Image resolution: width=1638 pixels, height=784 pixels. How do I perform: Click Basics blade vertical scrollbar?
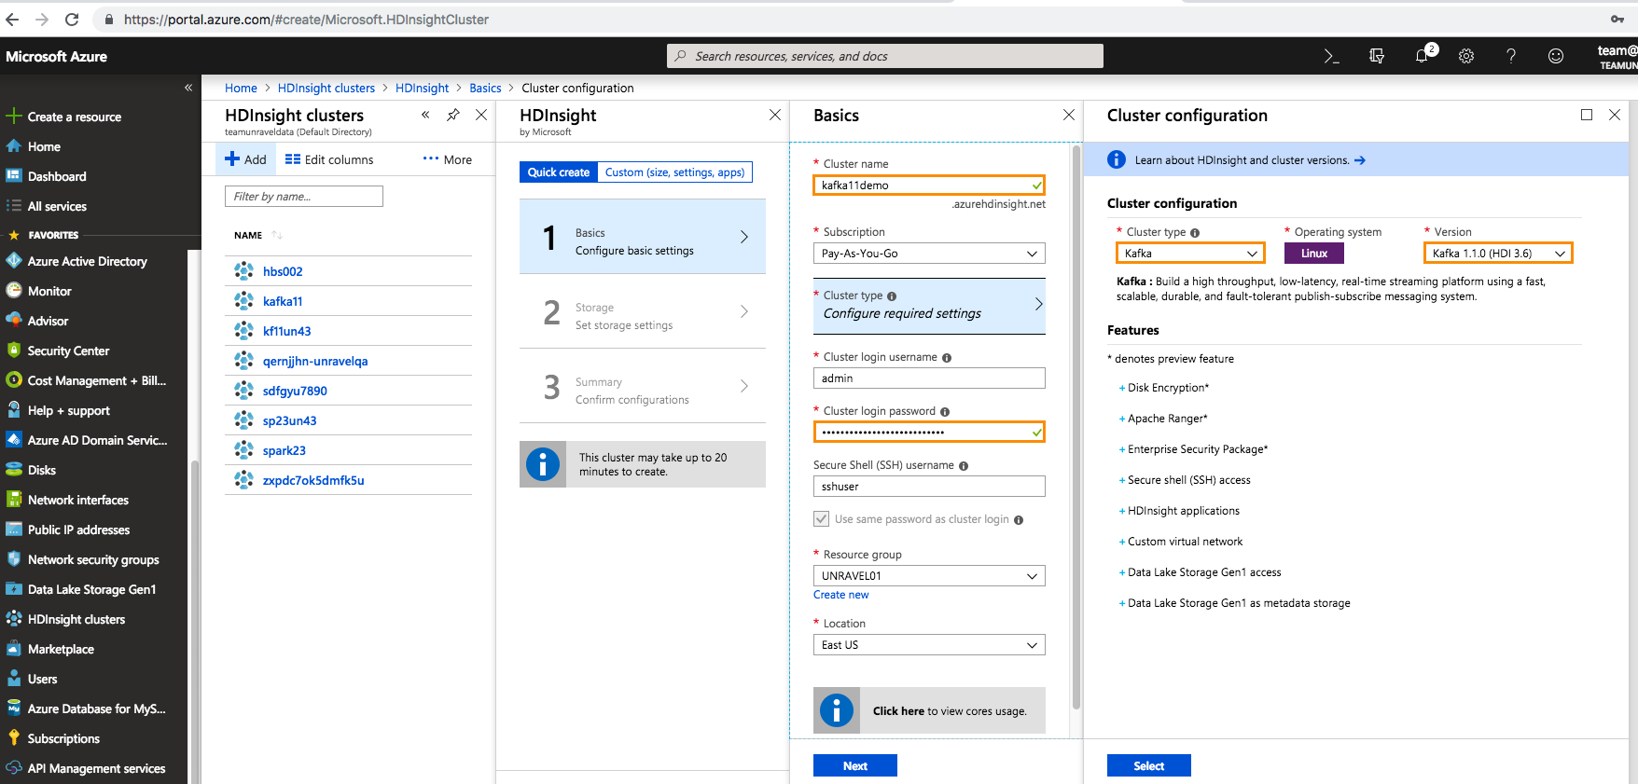click(1076, 427)
